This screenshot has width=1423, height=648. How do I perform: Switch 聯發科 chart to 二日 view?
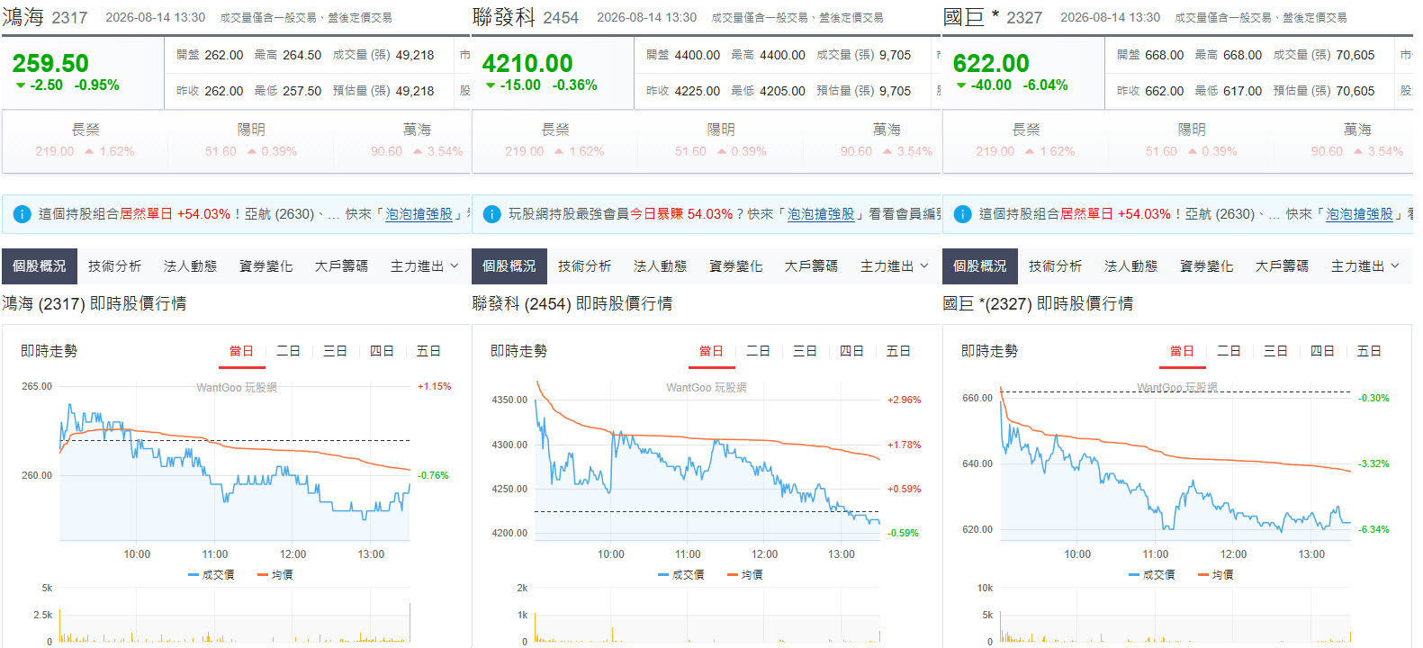(758, 351)
